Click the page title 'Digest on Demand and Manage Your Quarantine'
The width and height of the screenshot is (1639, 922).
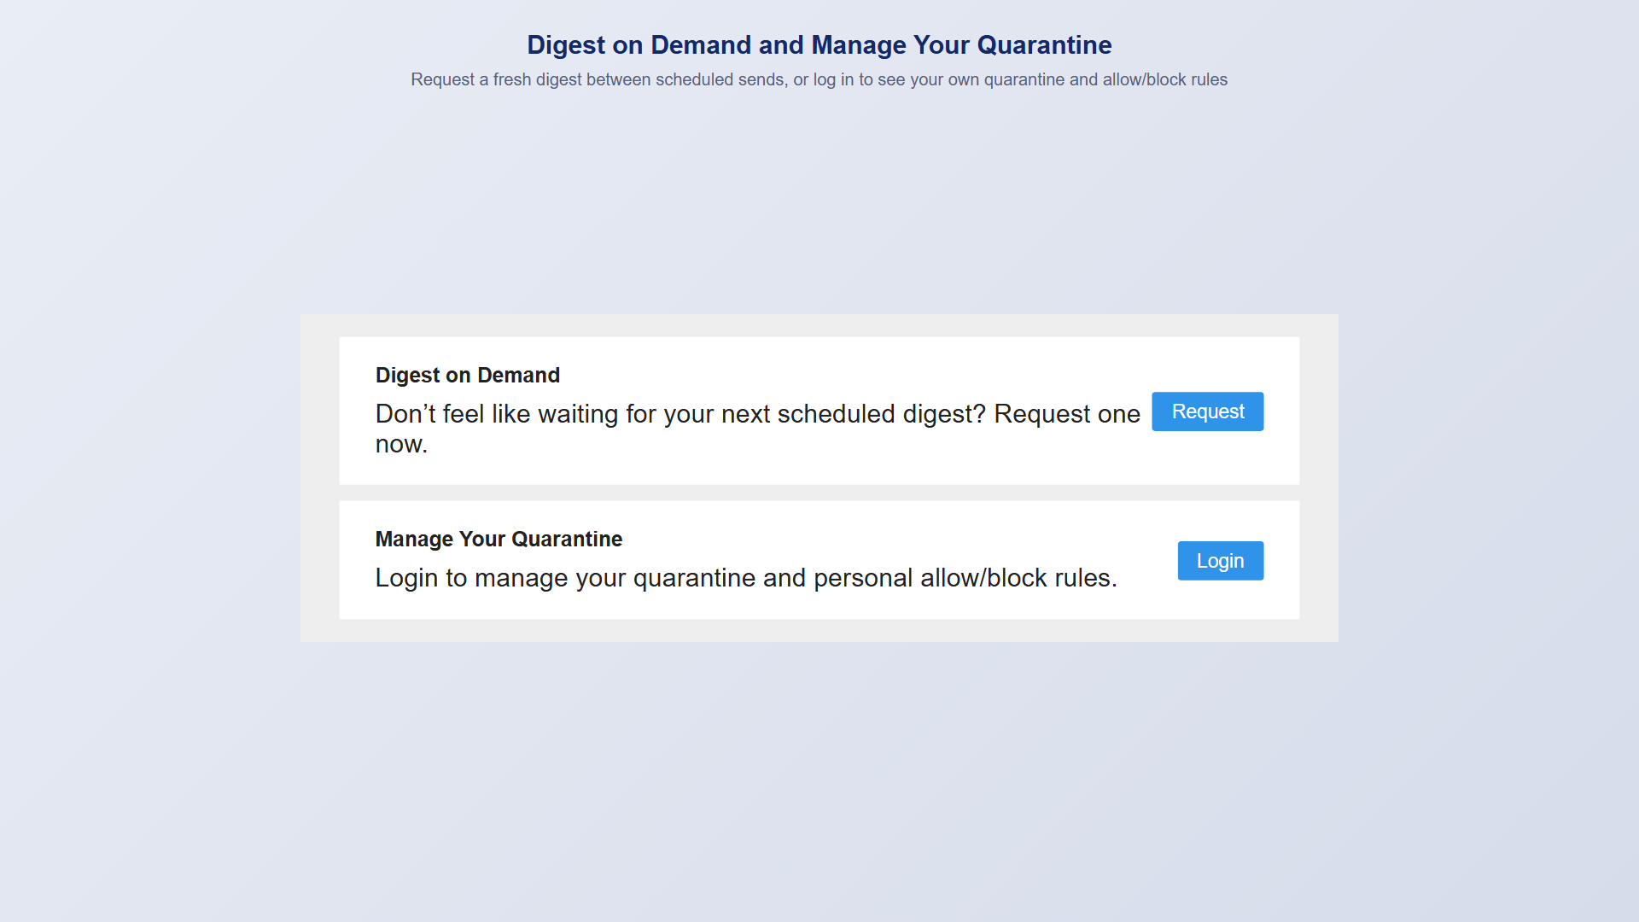[819, 44]
